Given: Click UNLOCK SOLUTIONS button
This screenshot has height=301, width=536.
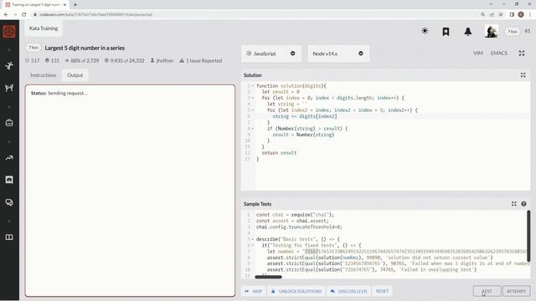Looking at the screenshot, I should click(296, 291).
